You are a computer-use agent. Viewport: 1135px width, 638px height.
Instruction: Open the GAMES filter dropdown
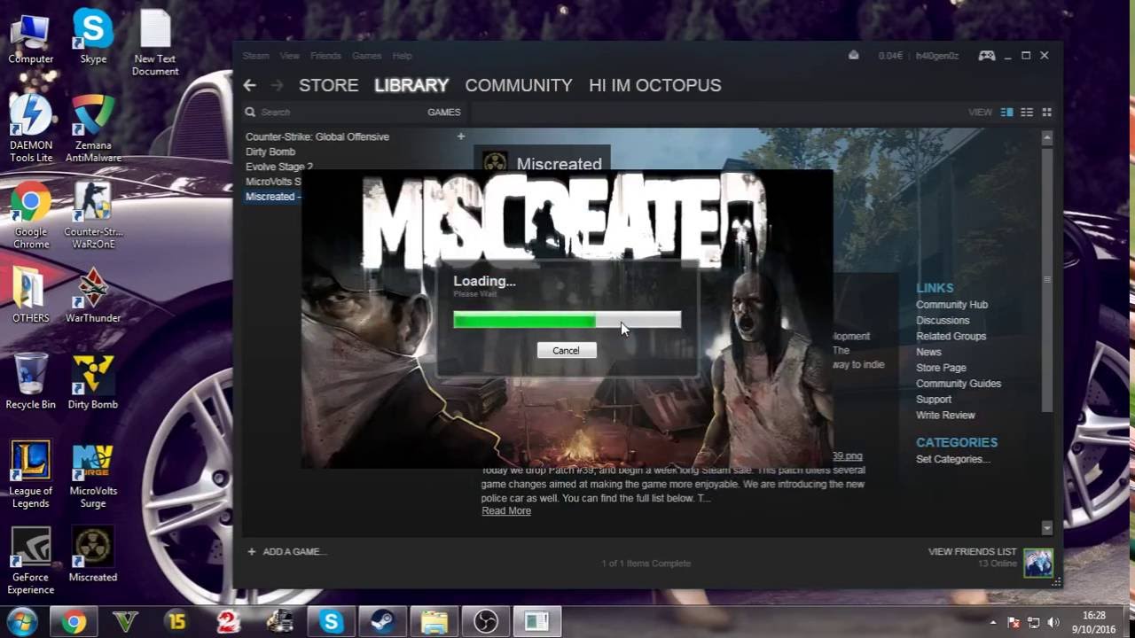(444, 113)
